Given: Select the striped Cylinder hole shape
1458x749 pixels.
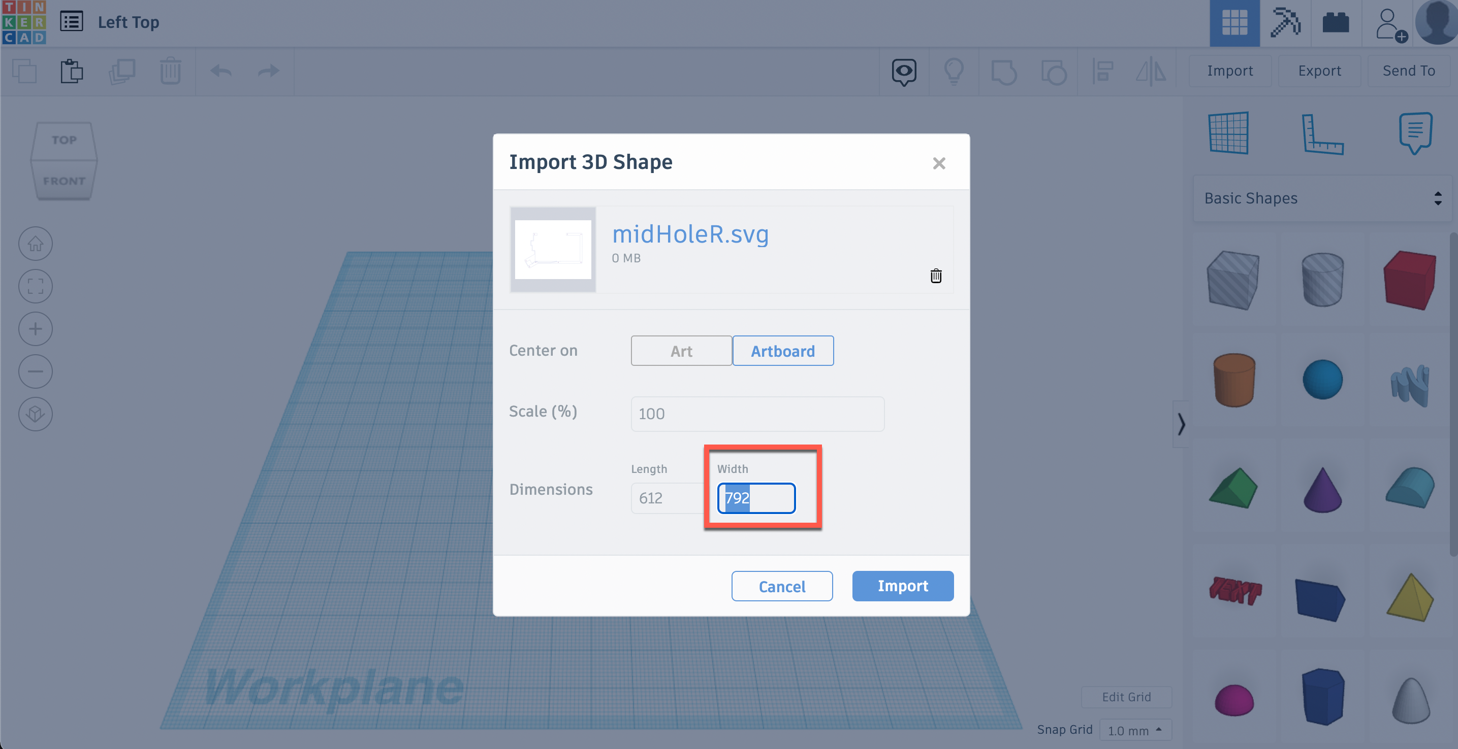Looking at the screenshot, I should pos(1322,279).
